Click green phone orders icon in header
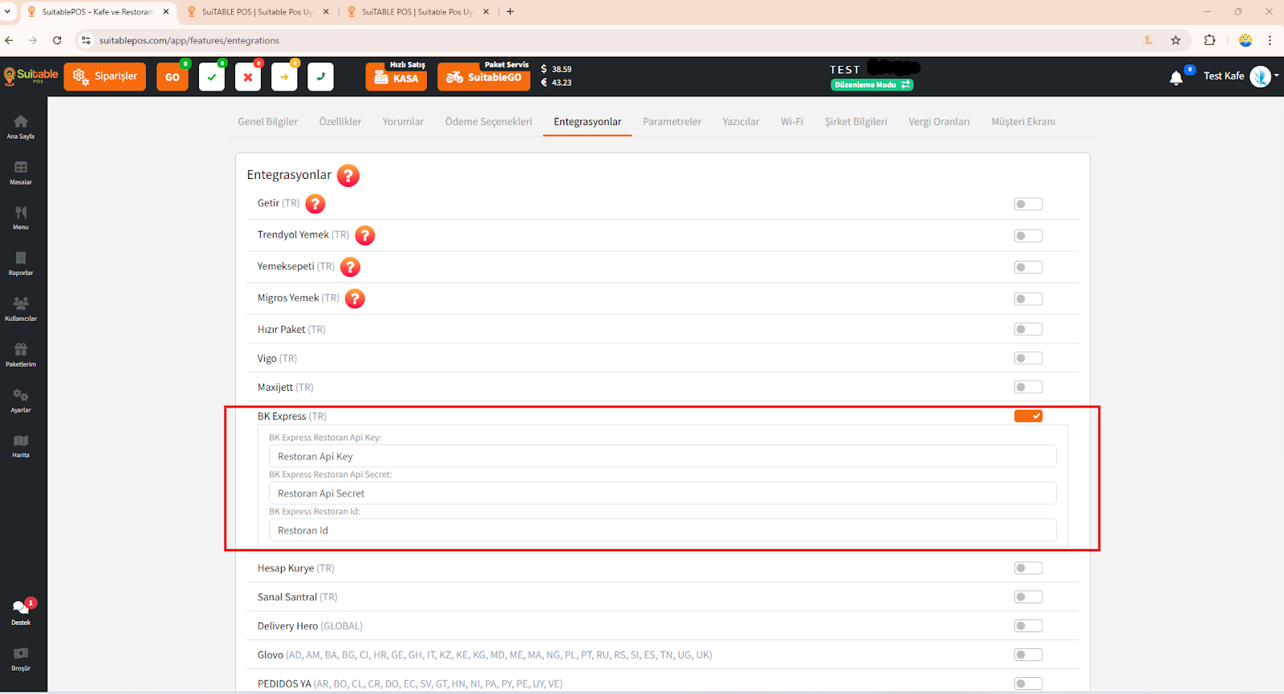The height and width of the screenshot is (694, 1284). [x=320, y=77]
